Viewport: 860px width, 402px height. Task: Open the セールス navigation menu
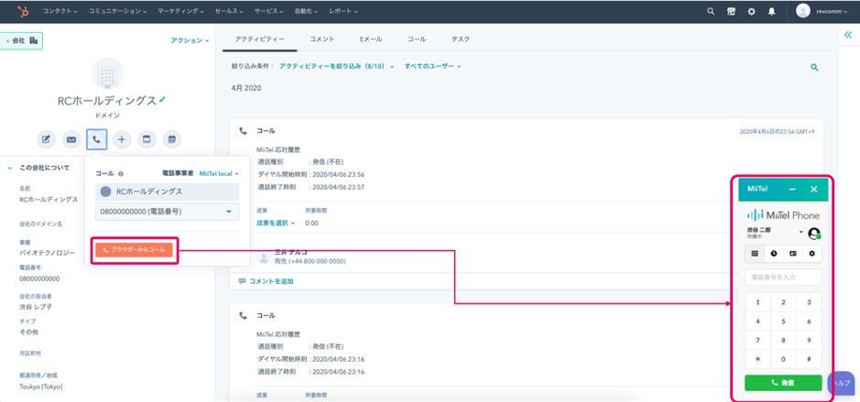(230, 11)
